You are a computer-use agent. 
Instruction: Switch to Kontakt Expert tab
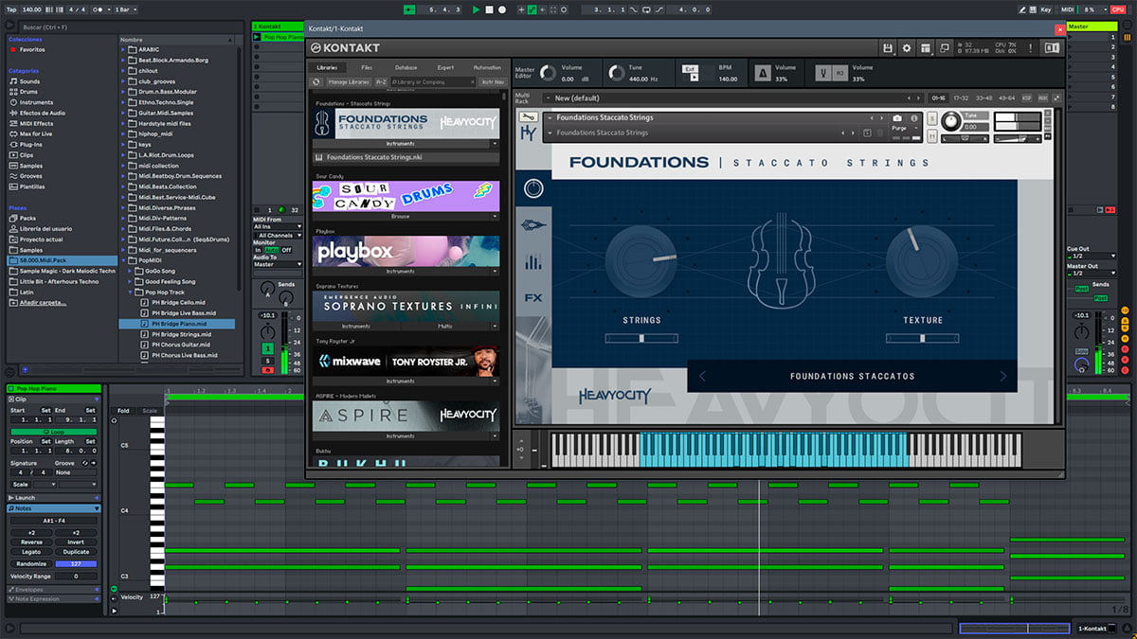[445, 67]
